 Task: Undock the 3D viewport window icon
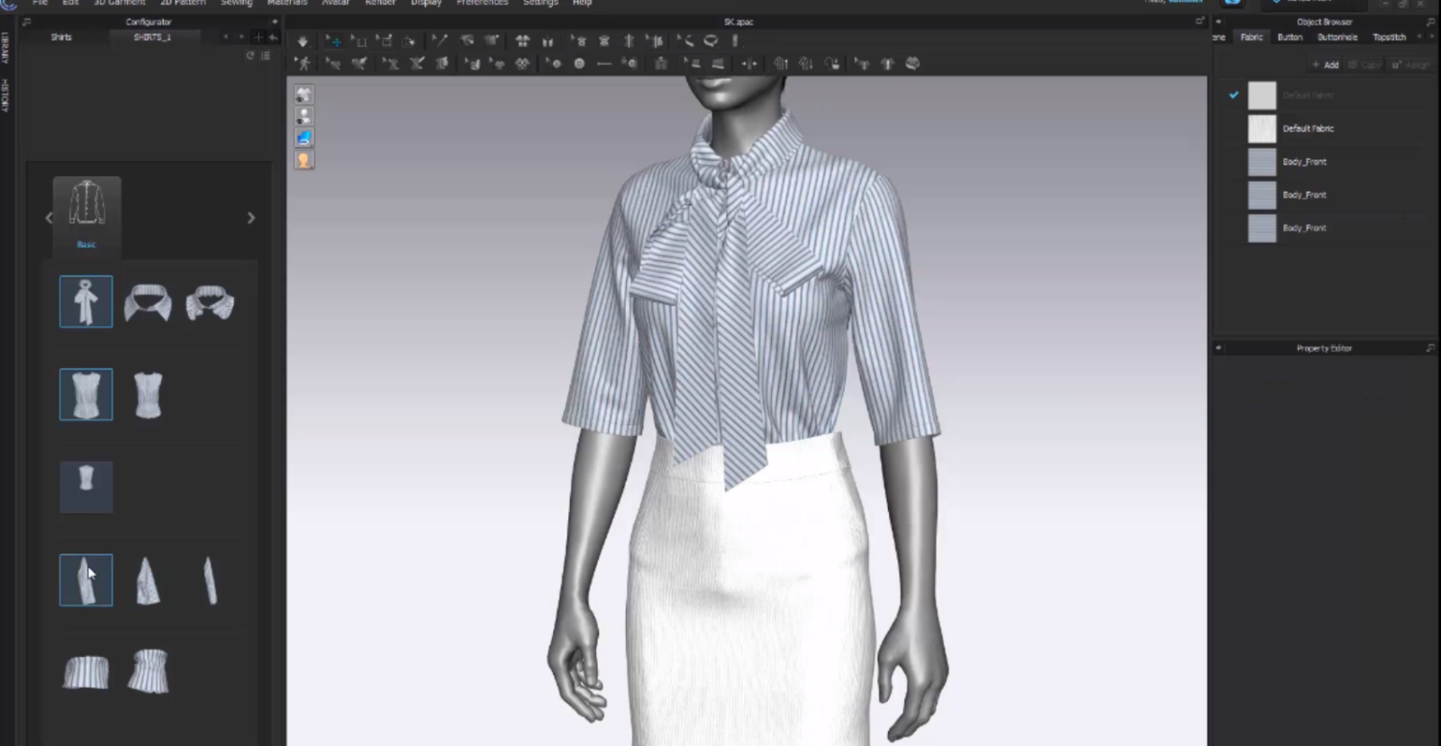click(1200, 22)
